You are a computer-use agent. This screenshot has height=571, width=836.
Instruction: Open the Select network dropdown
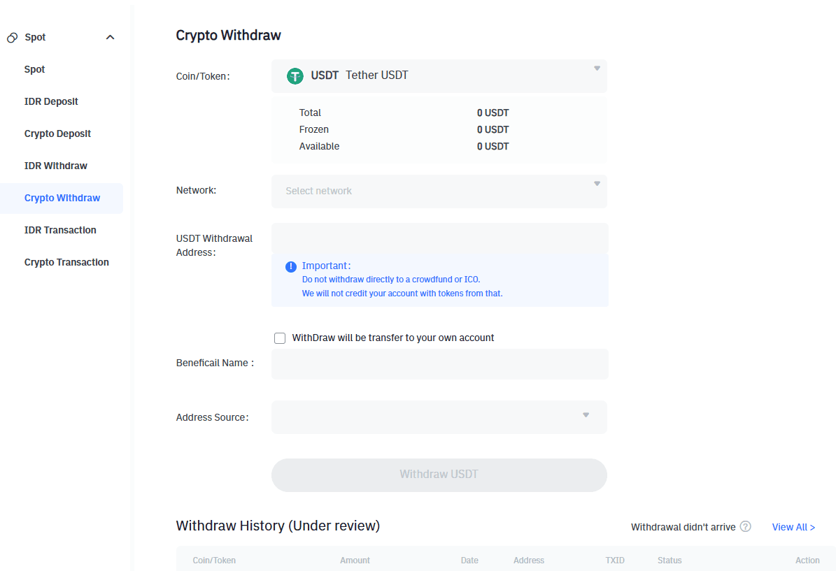point(439,191)
